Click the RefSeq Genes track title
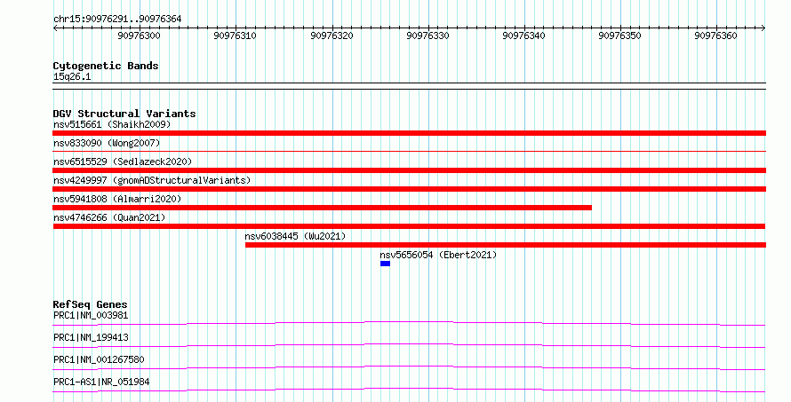 coord(90,304)
